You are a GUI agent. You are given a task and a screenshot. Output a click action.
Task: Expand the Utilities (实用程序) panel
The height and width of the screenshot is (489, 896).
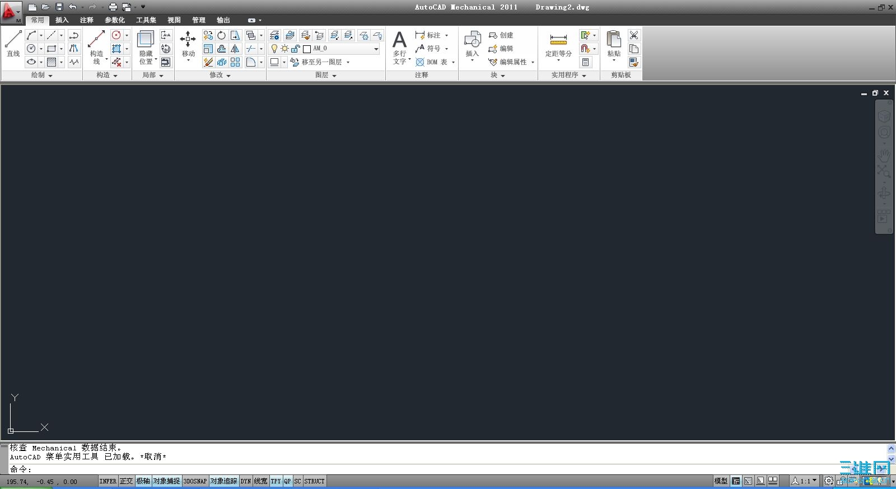[568, 75]
